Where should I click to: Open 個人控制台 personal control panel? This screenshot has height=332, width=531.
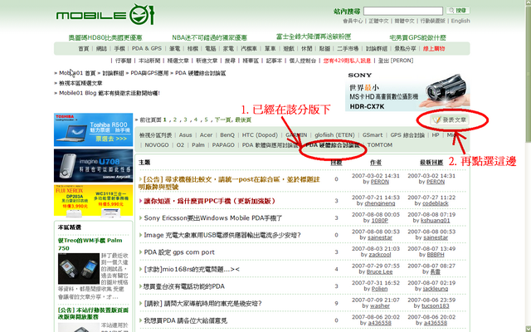click(302, 61)
